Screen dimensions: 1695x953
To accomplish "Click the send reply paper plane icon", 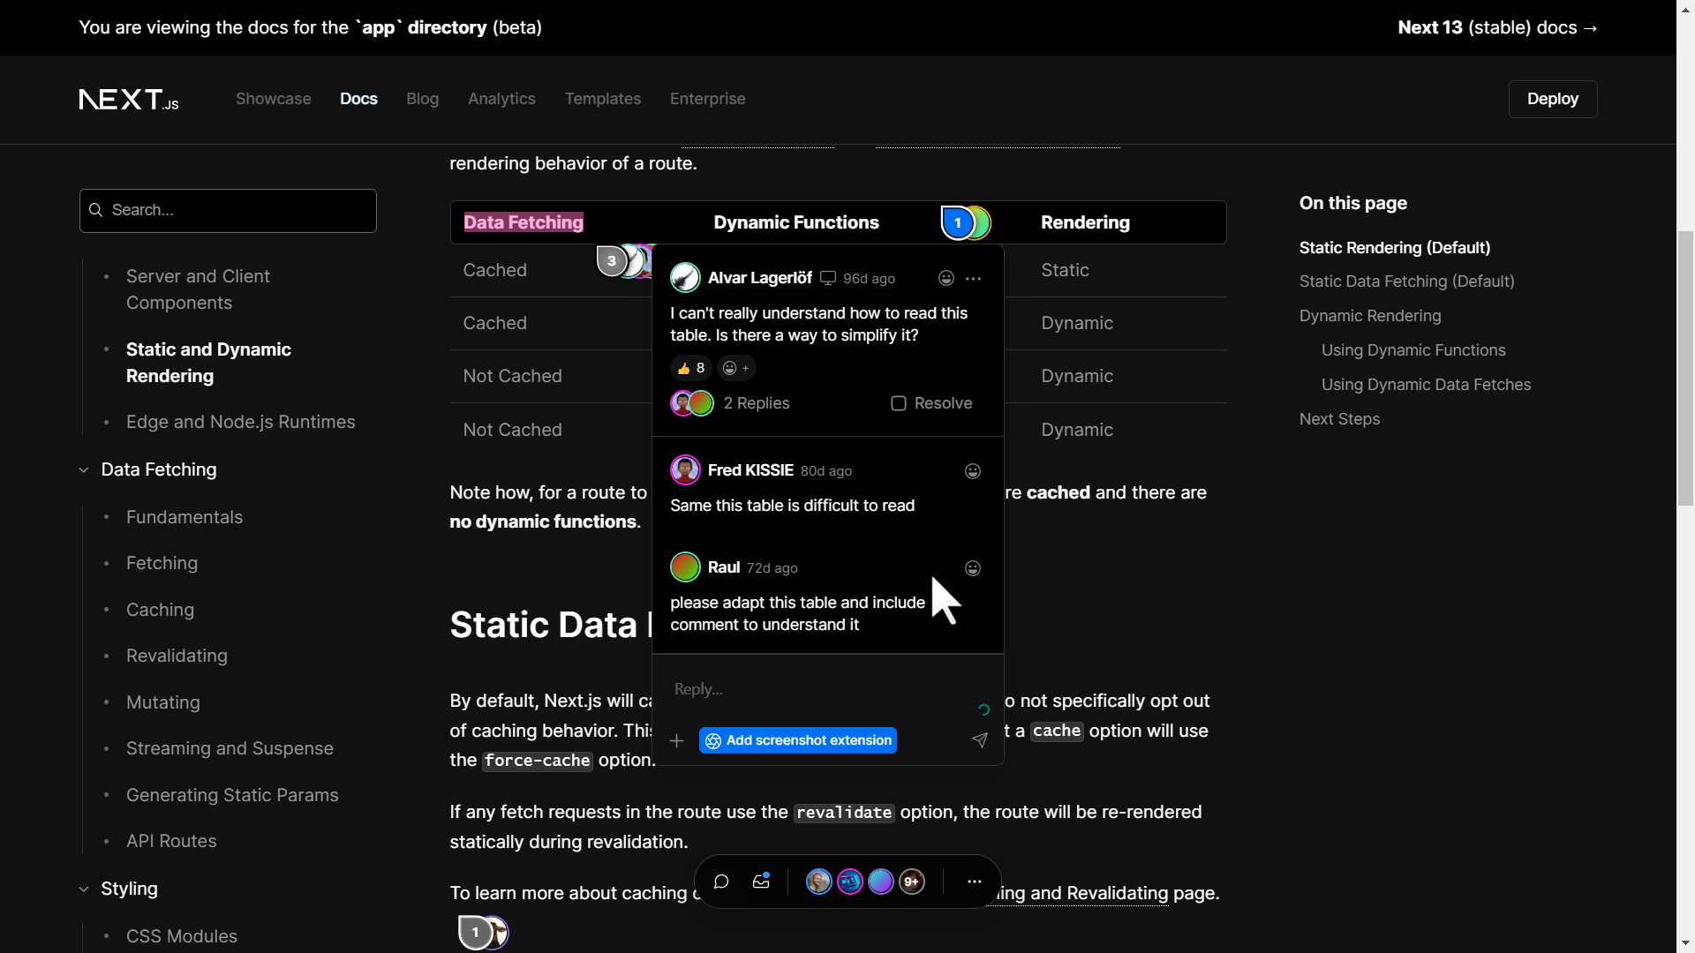I will tap(980, 740).
